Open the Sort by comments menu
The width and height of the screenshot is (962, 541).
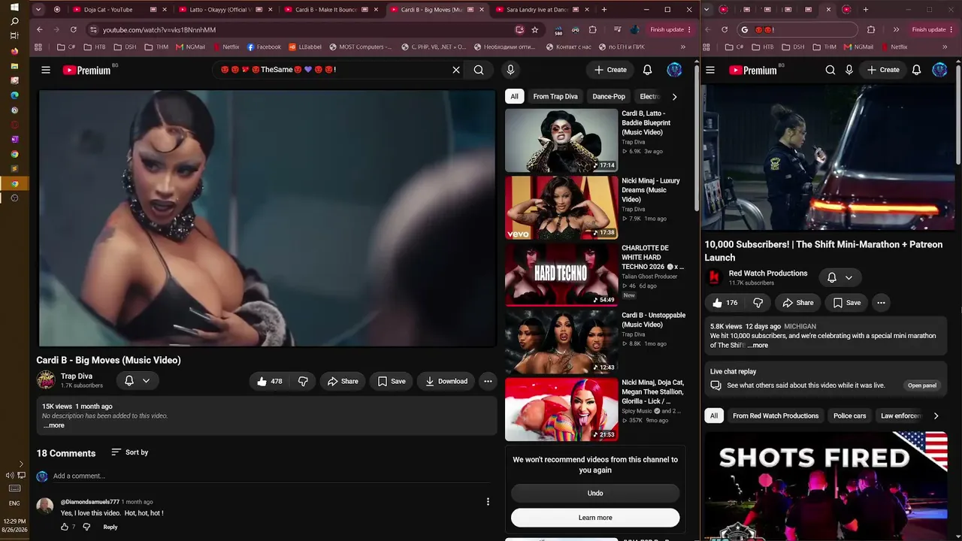[129, 452]
